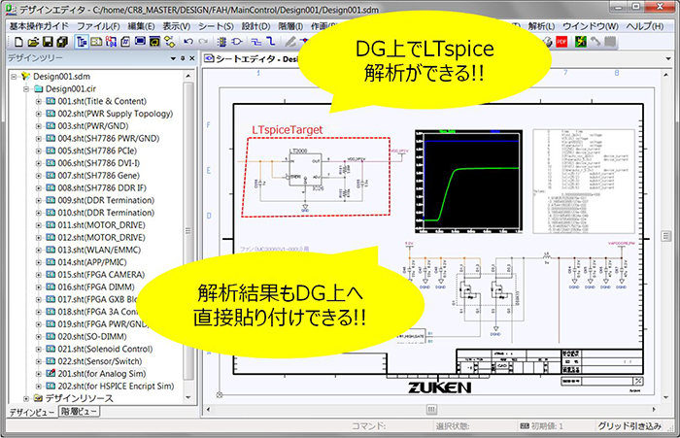
Task: Click the grey pencil draw tool
Action: coord(290,42)
